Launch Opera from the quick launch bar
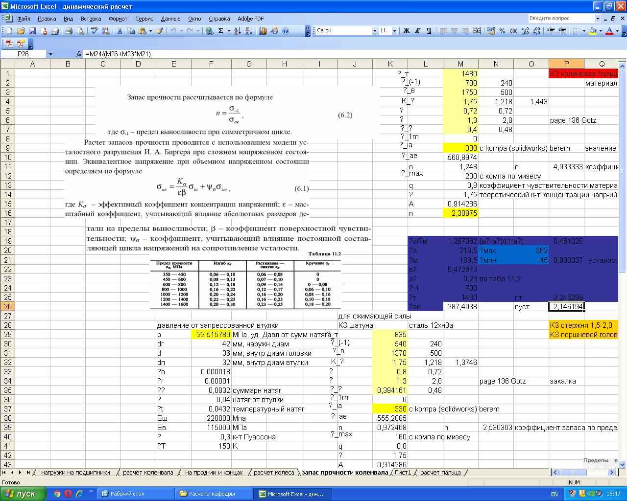Image resolution: width=627 pixels, height=501 pixels. pos(68,494)
